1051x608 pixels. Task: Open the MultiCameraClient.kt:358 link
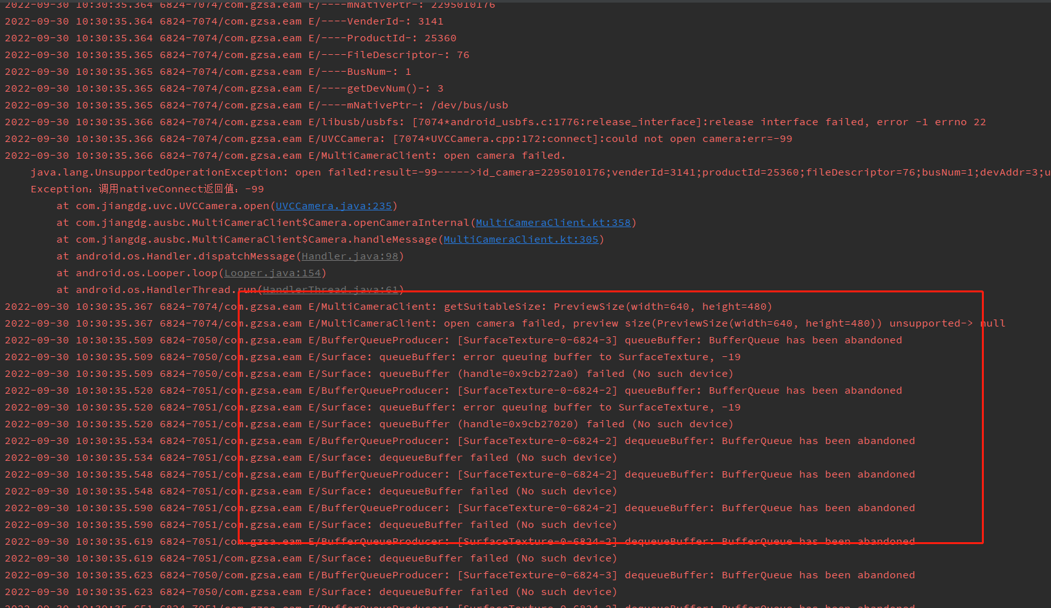point(552,222)
